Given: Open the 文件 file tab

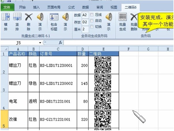Looking at the screenshot, I should click(7, 7).
